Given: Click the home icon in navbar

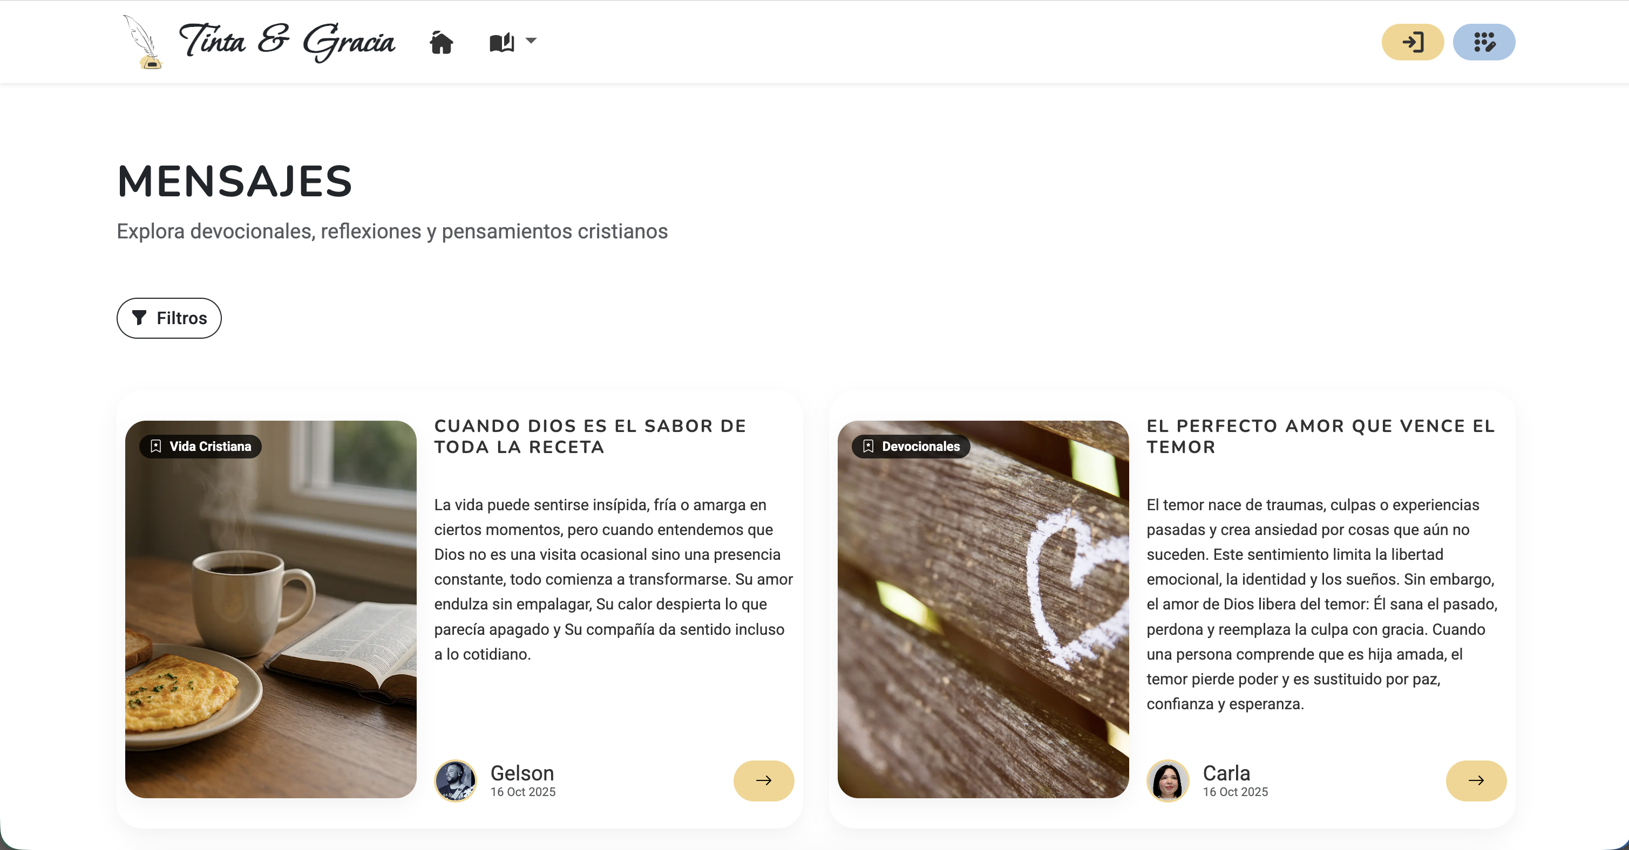Looking at the screenshot, I should coord(442,43).
